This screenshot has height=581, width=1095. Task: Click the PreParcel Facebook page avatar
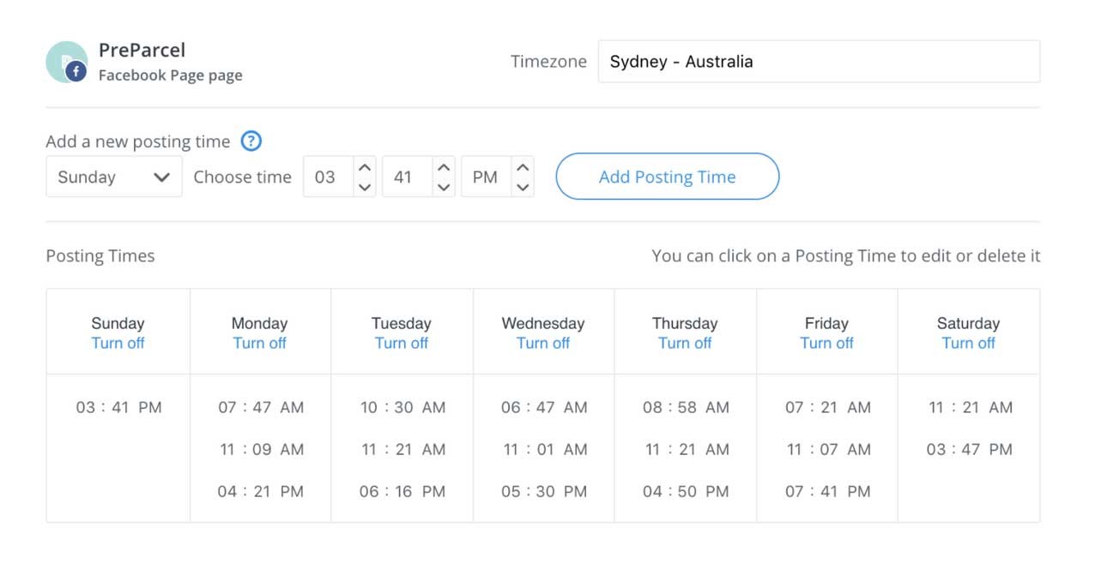pyautogui.click(x=66, y=63)
